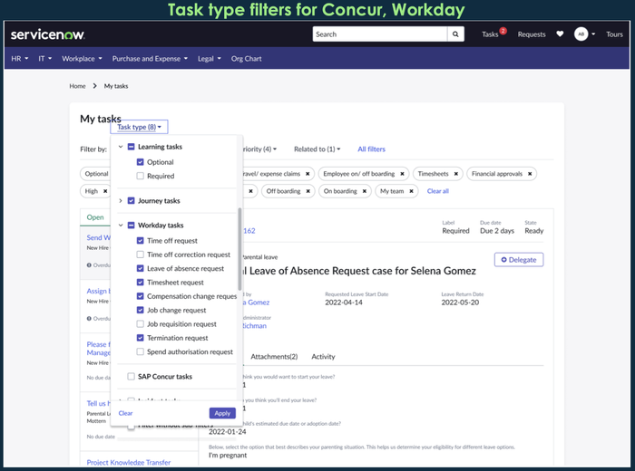This screenshot has height=471, width=635.
Task: Remove travel/expense claims filter chip
Action: [308, 174]
